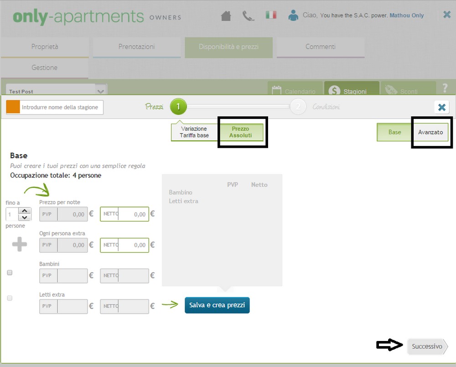Screen dimensions: 456x367
Task: Click step 2 Condizioni circle
Action: tap(298, 107)
